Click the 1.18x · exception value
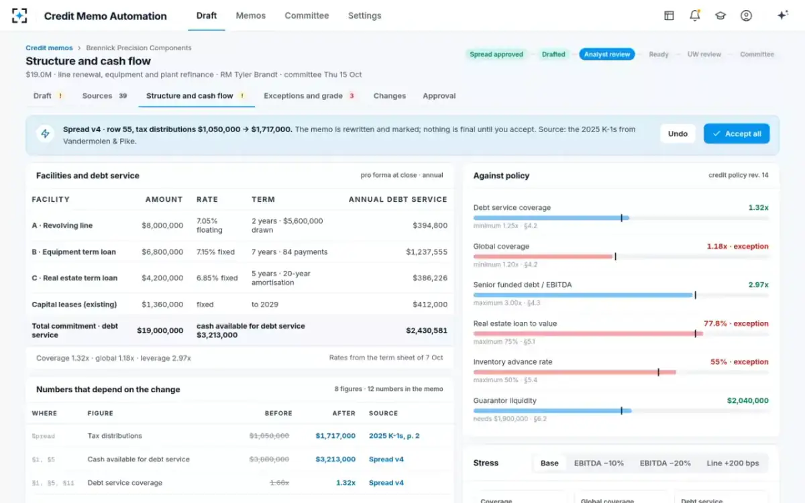The height and width of the screenshot is (503, 805). click(x=737, y=246)
